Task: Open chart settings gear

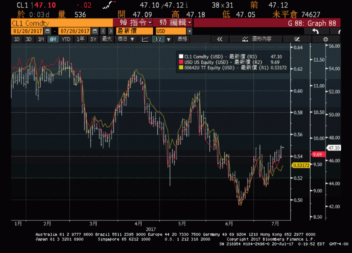Action: click(x=326, y=39)
